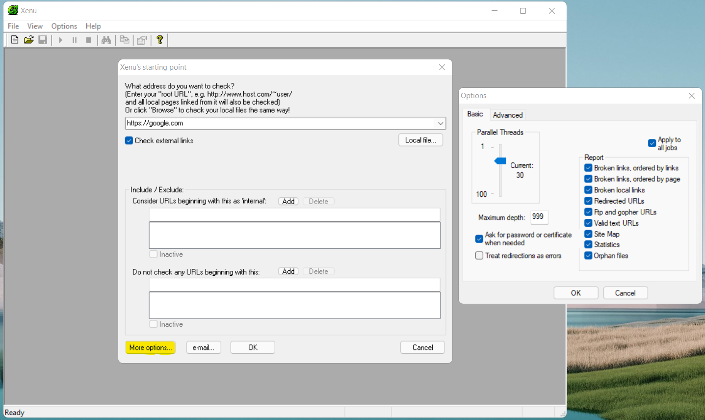Viewport: 705px width, 420px height.
Task: Click the Xenu app icon in title bar
Action: click(13, 10)
